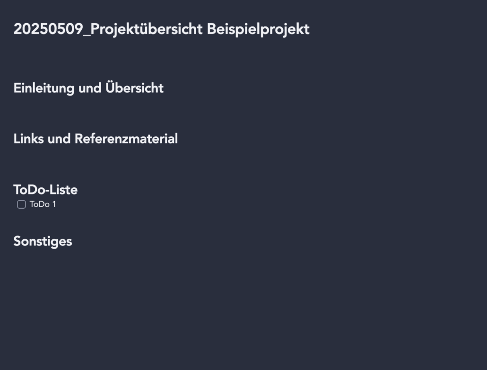This screenshot has width=487, height=370.
Task: Click the word Einleitung in the heading
Action: (x=44, y=88)
